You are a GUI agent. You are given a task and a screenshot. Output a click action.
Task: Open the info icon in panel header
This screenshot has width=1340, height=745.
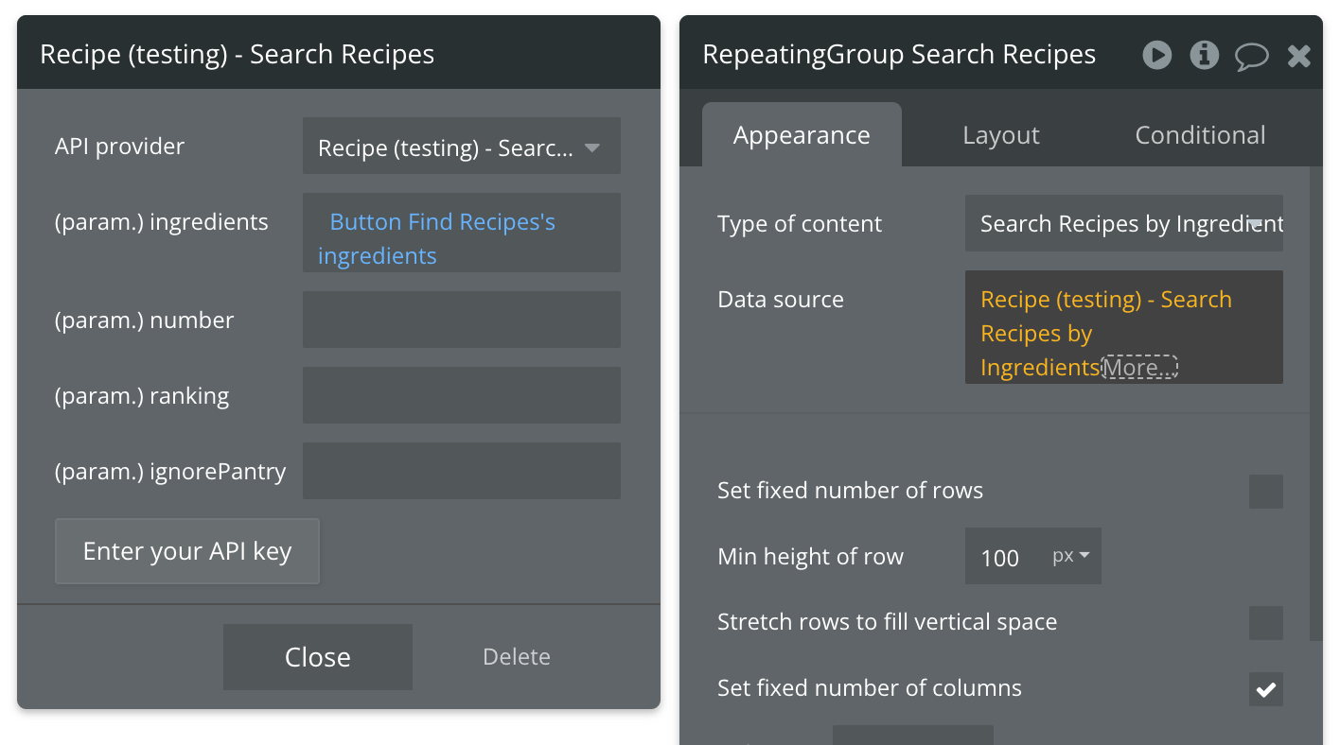coord(1204,55)
